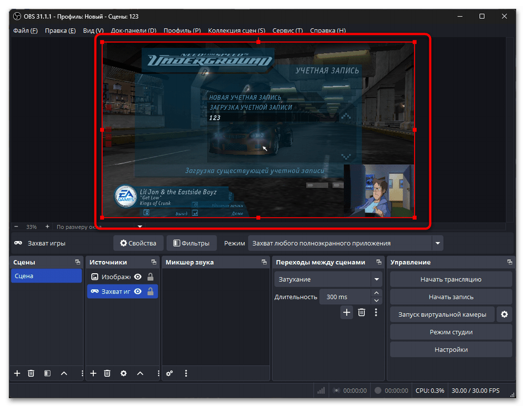Select Захват игры source row
Image resolution: width=525 pixels, height=407 pixels.
122,291
